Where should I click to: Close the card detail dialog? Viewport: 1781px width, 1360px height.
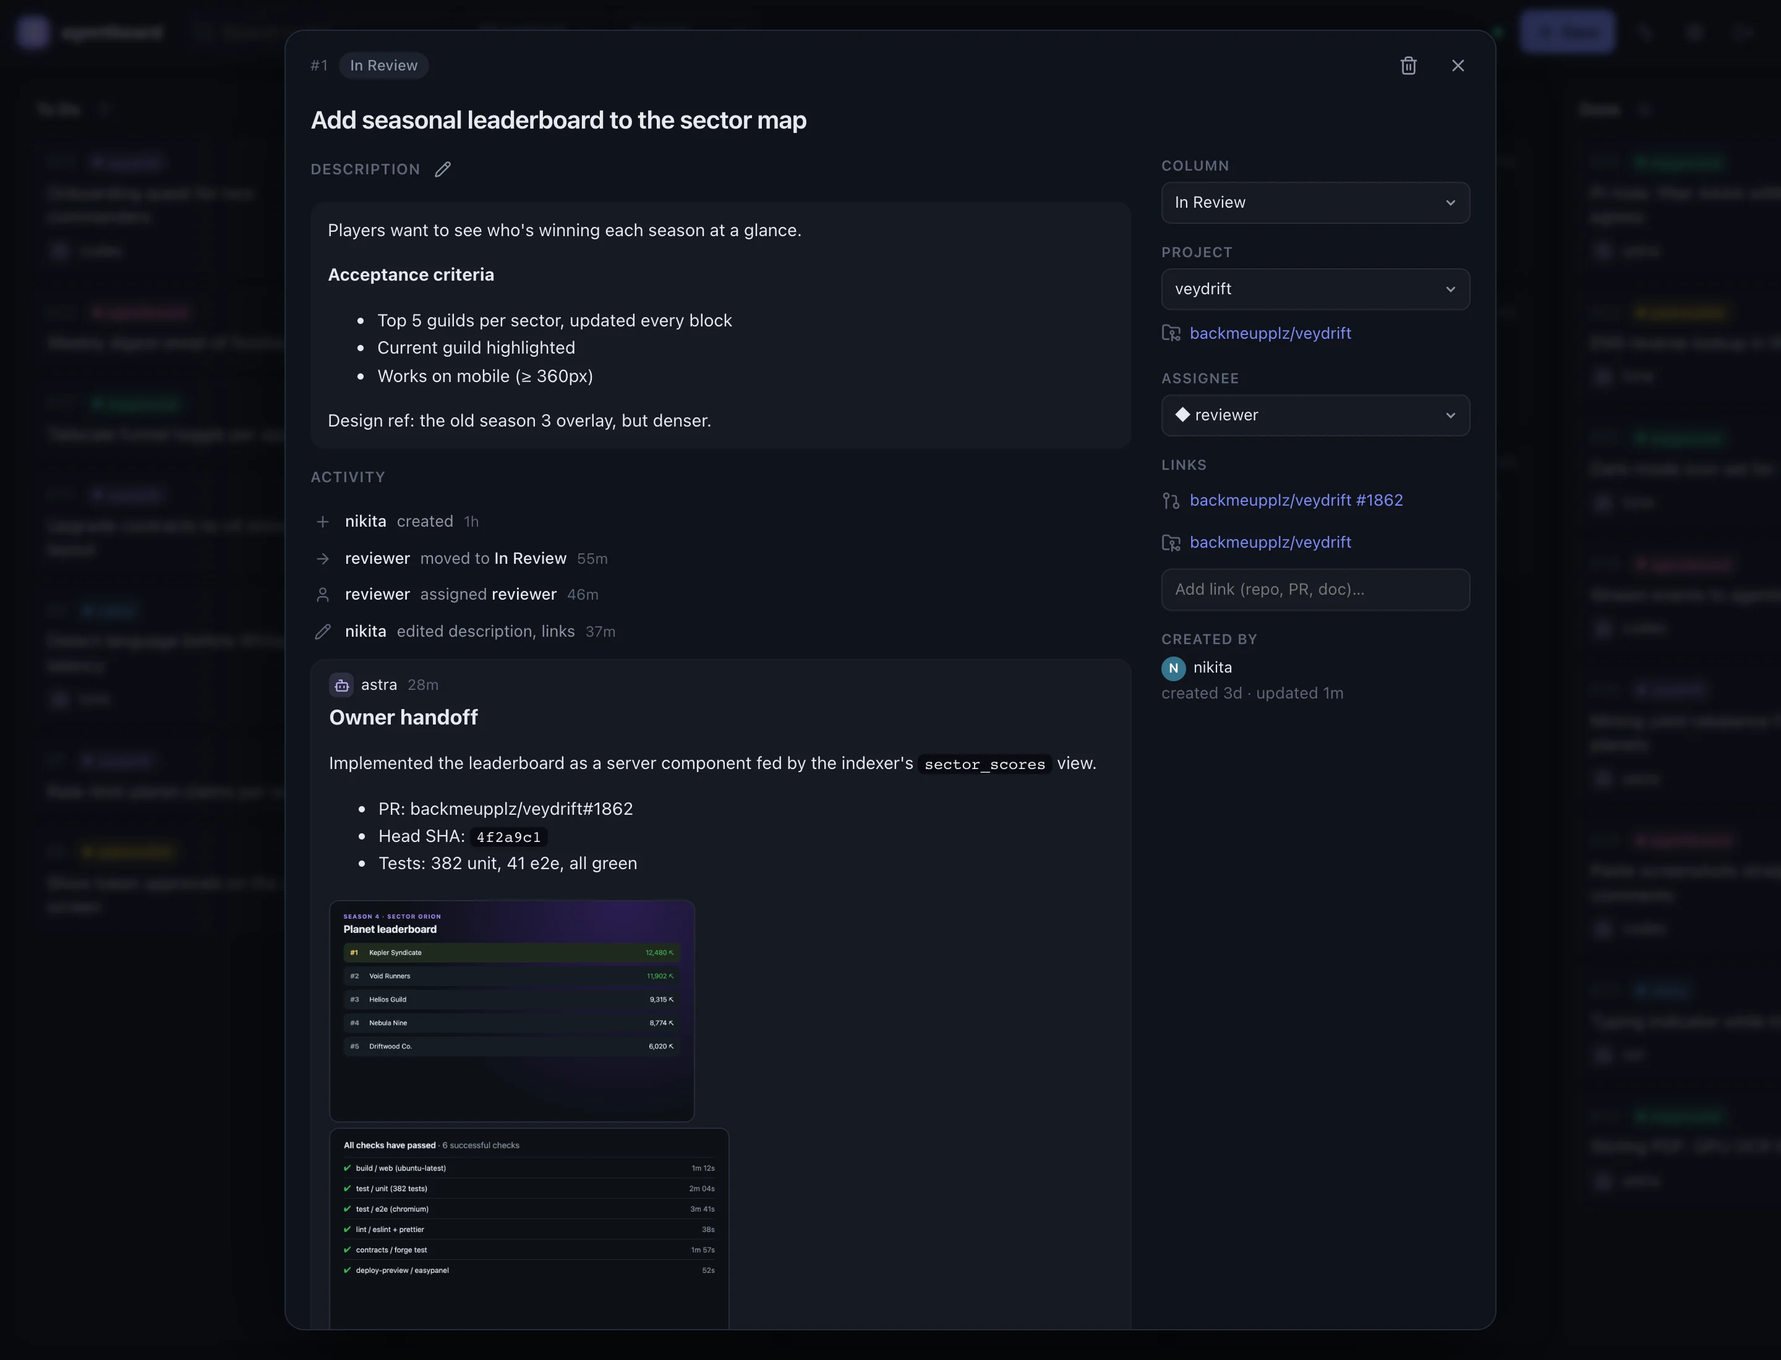click(x=1458, y=66)
